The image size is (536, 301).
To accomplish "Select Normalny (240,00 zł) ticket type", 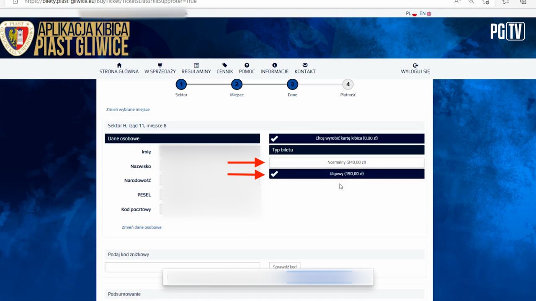I will pos(346,162).
